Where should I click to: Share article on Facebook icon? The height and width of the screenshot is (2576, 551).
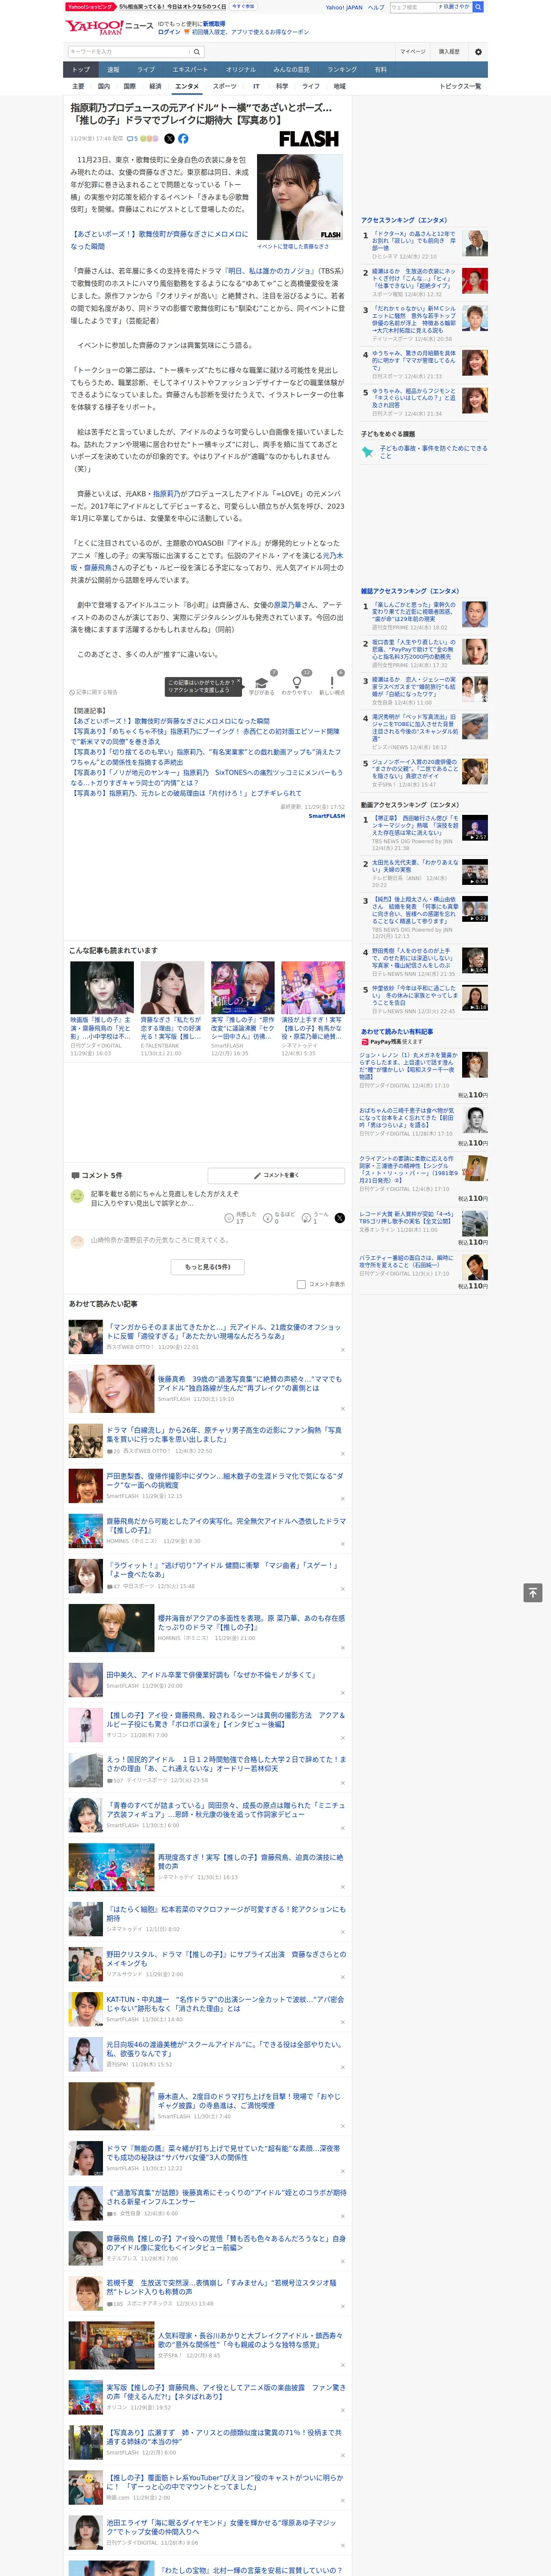point(183,139)
